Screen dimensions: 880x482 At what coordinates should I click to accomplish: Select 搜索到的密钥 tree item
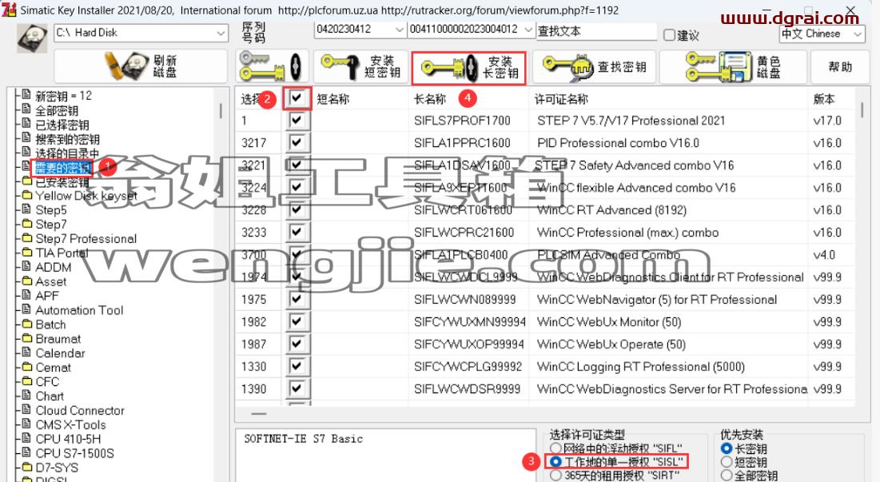(x=67, y=138)
